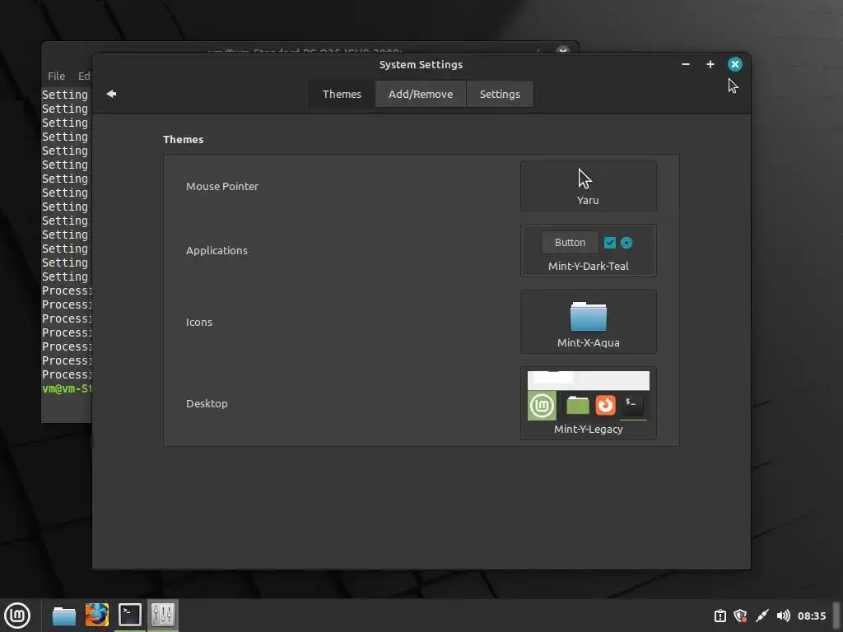Viewport: 843px width, 632px height.
Task: Click the Desktop row label
Action: [x=207, y=403]
